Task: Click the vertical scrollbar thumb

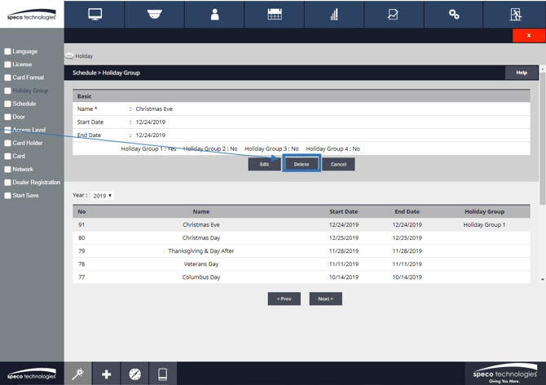Action: point(542,138)
